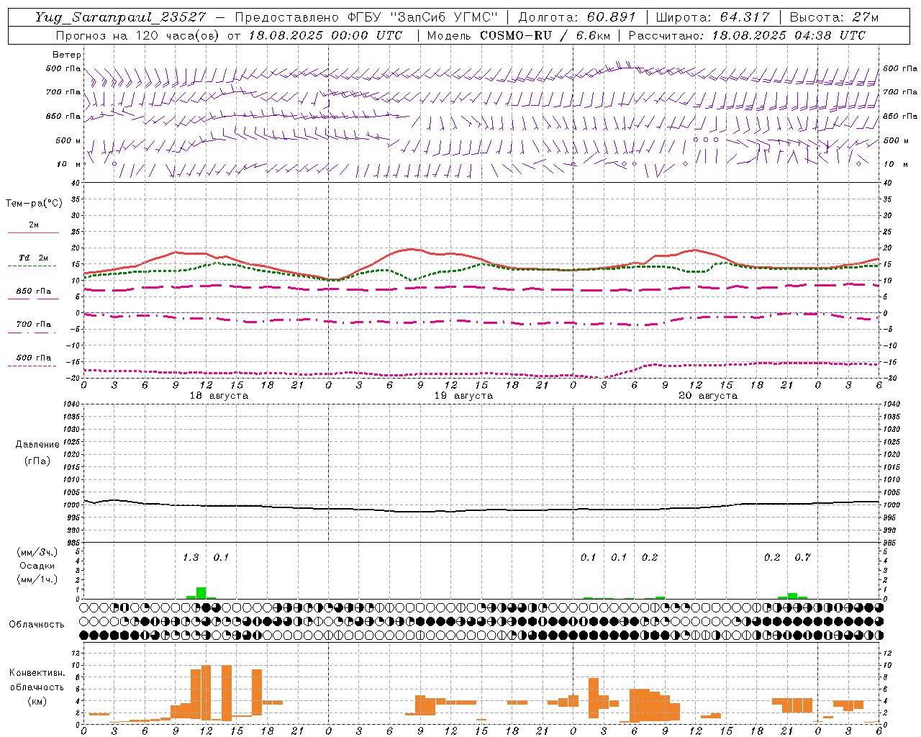This screenshot has height=737, width=921.
Task: Click the 18 августа date label
Action: tap(219, 396)
